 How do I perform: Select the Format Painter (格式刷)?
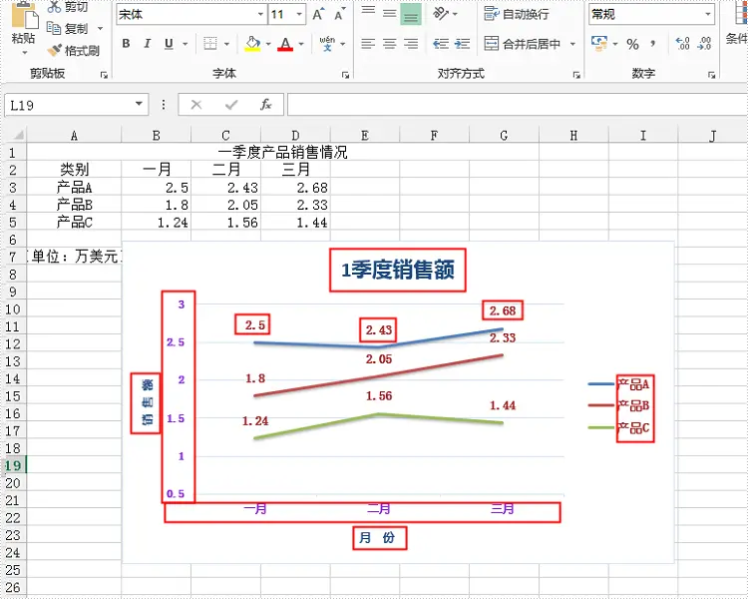[x=74, y=50]
